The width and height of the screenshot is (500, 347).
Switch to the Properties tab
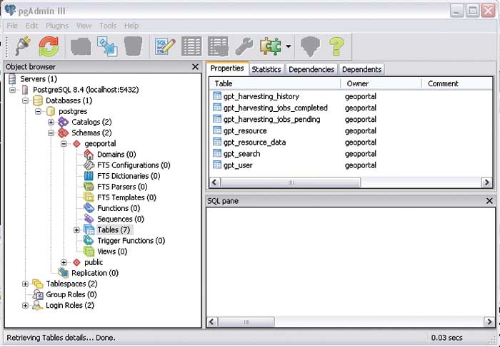pos(227,68)
